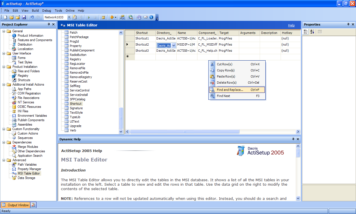The image size is (356, 214).
Task: Click the Save toolbar icon
Action: [x=24, y=17]
